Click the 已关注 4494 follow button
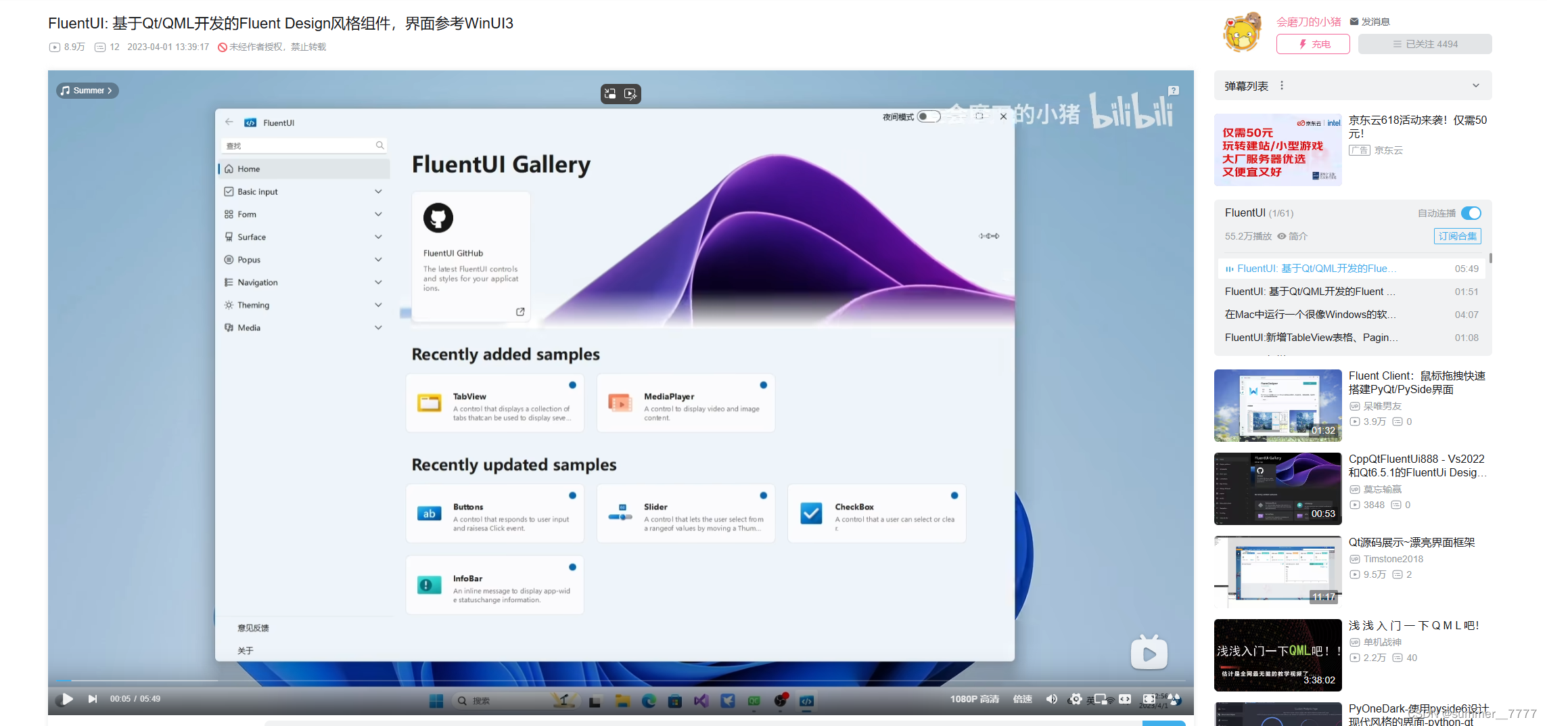 tap(1425, 44)
